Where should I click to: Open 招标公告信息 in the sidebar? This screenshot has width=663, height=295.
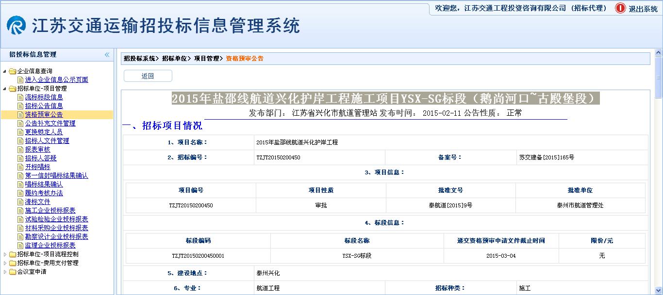click(x=44, y=106)
